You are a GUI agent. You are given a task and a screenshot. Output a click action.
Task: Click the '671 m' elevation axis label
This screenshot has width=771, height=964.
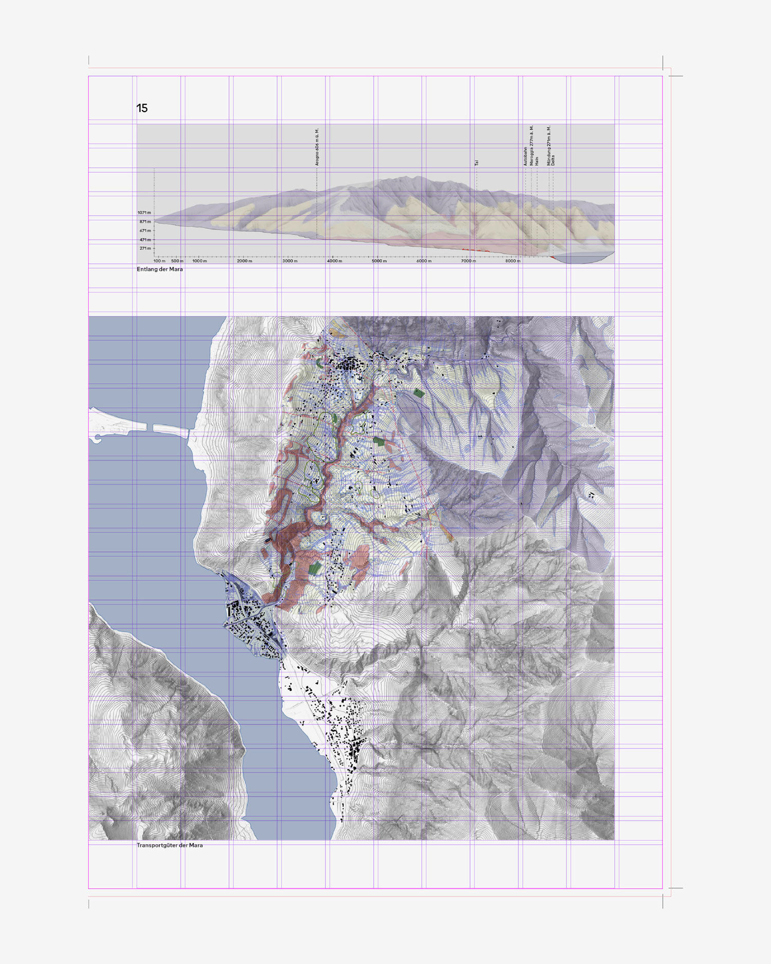click(145, 231)
